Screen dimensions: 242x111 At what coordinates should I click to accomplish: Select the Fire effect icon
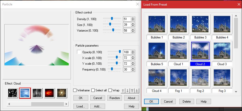(49, 93)
